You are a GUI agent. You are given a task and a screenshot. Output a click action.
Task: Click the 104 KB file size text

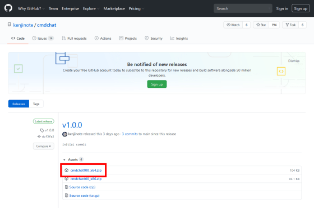click(294, 171)
